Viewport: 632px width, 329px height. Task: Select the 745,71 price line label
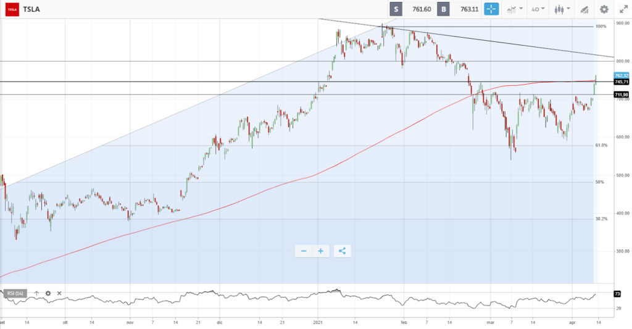[x=621, y=82]
